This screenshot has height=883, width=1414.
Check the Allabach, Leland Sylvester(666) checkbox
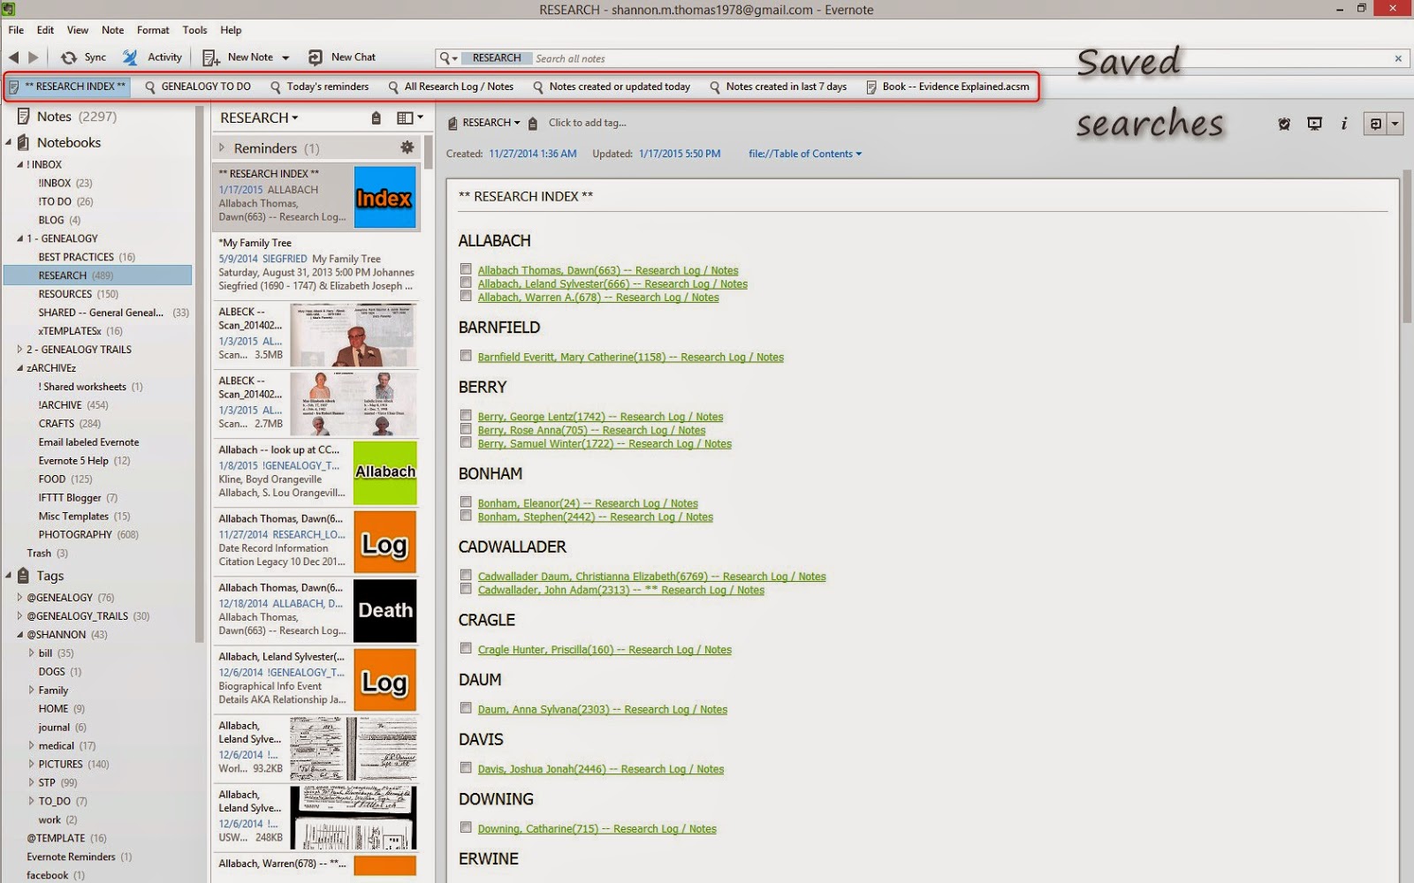click(466, 283)
